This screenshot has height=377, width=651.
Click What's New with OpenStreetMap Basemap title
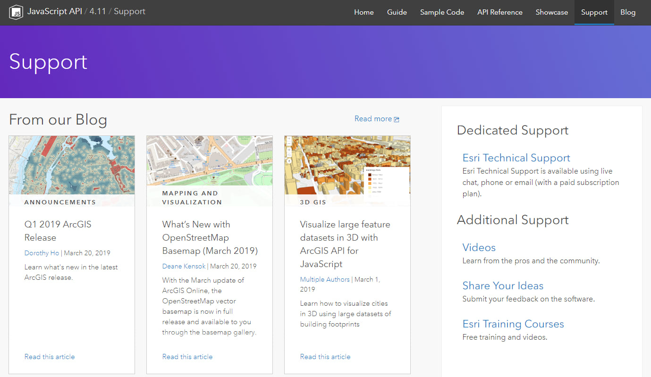click(210, 237)
